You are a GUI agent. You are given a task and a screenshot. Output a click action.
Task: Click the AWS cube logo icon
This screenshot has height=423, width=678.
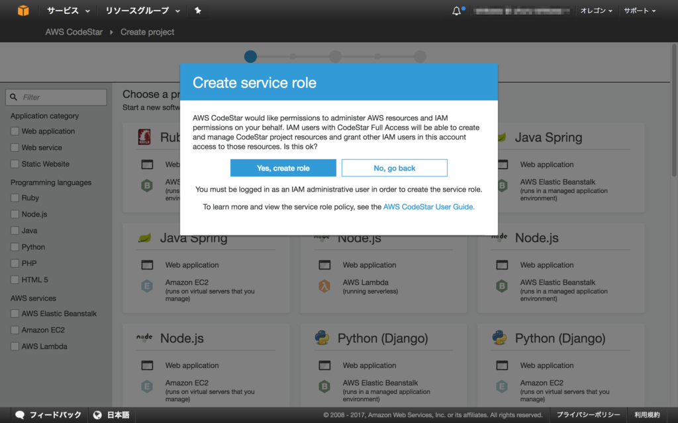click(x=23, y=11)
